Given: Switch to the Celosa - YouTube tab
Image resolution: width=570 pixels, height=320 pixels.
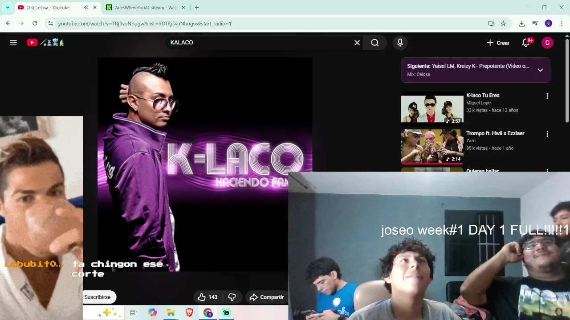Looking at the screenshot, I should 56,8.
